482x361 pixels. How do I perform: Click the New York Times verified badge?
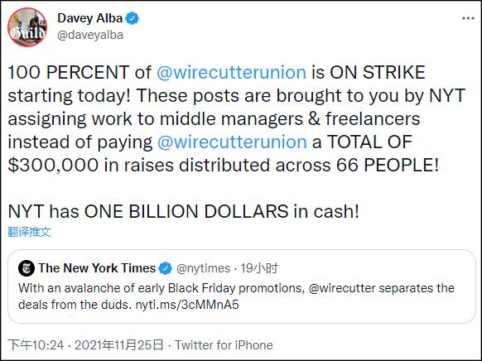tap(165, 268)
